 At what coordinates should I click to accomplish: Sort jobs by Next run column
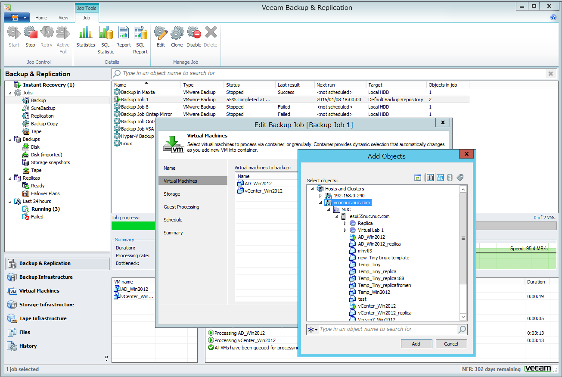click(340, 85)
